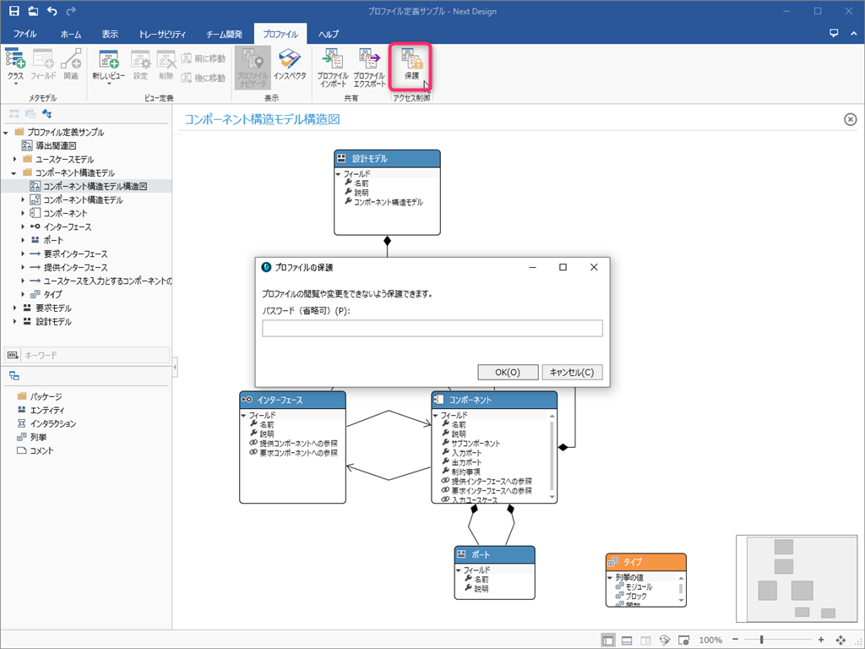Toggle the single-pane layout in status bar

608,640
